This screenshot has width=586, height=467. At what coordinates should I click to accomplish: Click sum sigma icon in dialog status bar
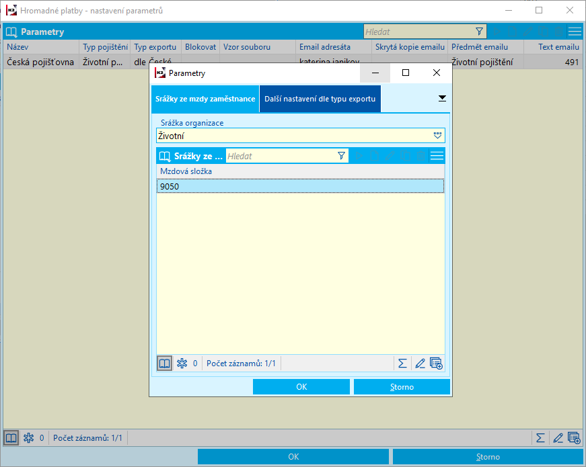click(x=402, y=364)
